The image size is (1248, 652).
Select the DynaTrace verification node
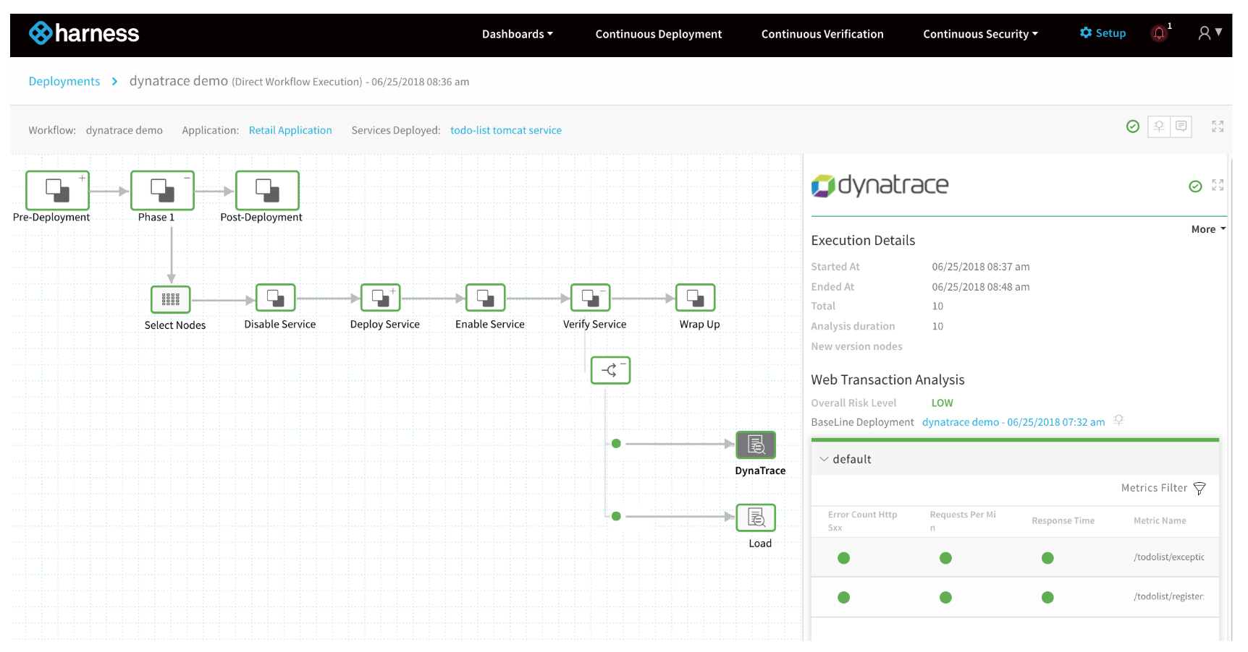coord(756,445)
